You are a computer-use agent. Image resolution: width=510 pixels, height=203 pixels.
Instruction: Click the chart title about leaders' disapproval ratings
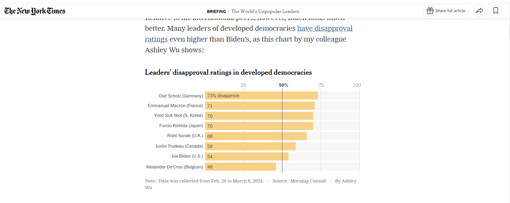click(228, 72)
